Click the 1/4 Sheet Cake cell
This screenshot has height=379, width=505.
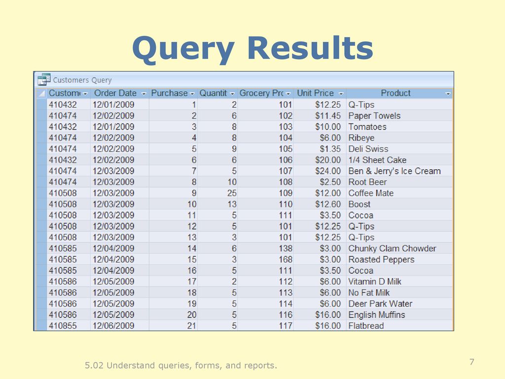[399, 160]
